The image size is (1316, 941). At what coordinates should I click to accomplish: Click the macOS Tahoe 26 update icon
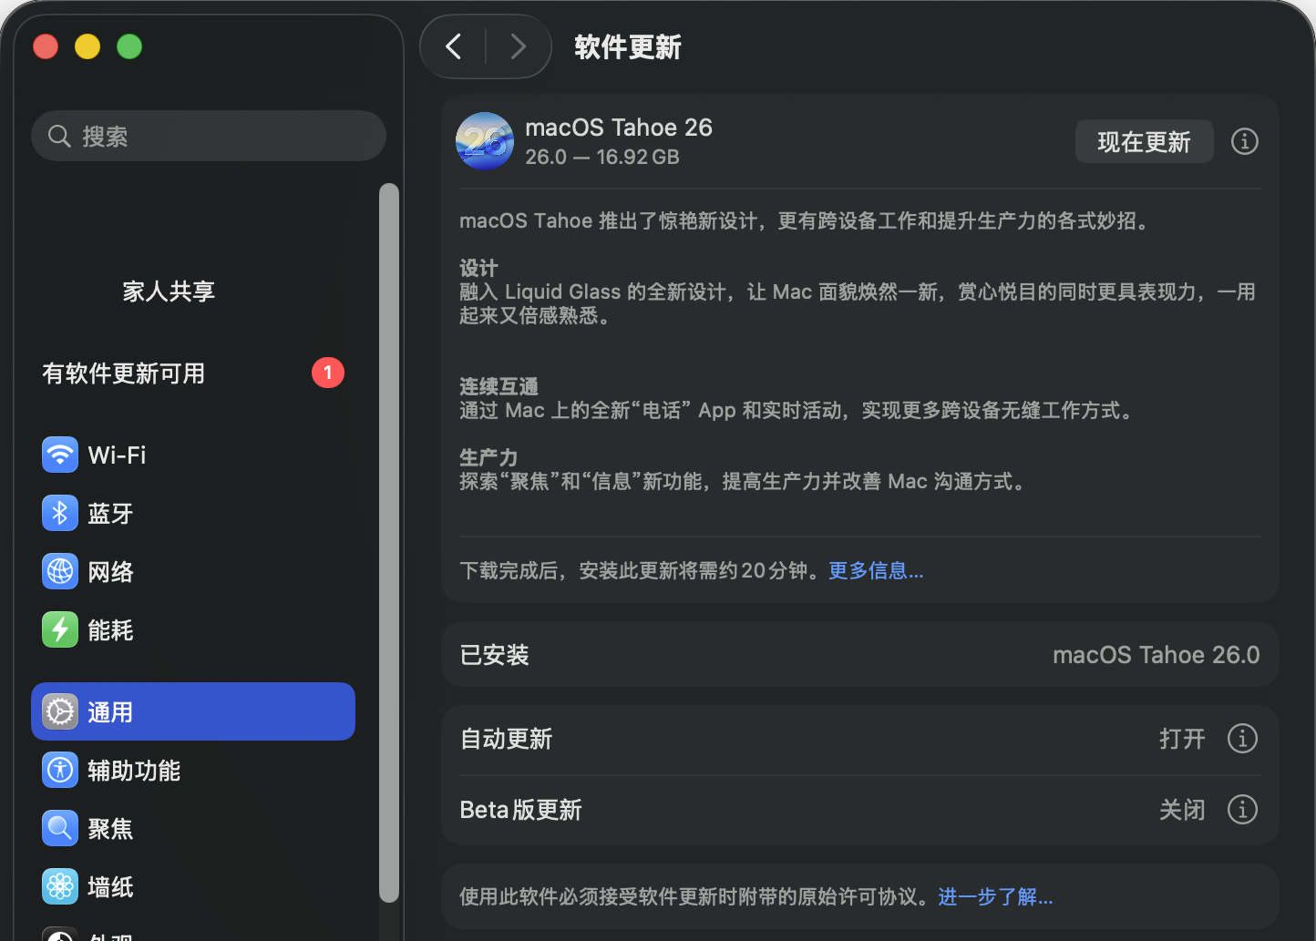(x=485, y=141)
